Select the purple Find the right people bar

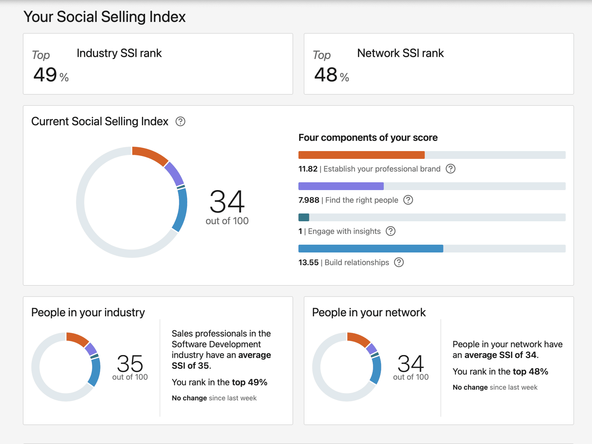pos(432,186)
